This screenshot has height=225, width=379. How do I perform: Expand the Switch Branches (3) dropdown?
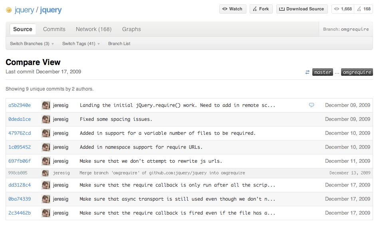32,43
